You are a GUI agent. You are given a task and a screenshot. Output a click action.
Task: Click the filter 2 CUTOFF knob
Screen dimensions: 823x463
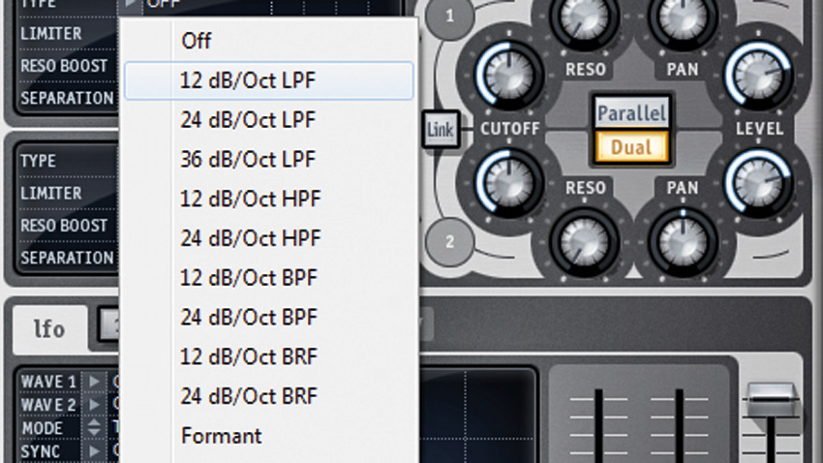tap(508, 183)
